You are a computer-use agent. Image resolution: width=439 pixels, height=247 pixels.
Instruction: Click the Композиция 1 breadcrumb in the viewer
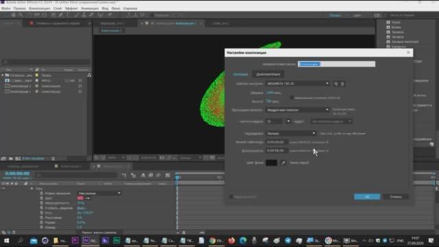tap(111, 30)
